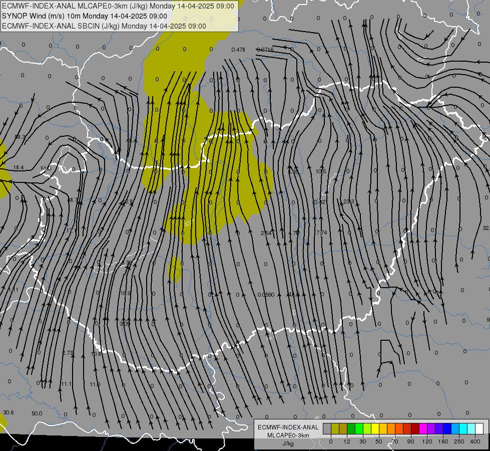
Task: Click the 2.54 grid value
Action: coord(266,233)
